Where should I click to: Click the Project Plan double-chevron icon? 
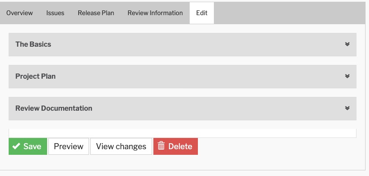(347, 76)
